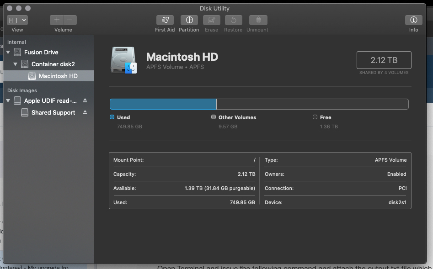
Task: Click Available '1.39 TB (31.84 GB purgeable)' value
Action: [220, 189]
